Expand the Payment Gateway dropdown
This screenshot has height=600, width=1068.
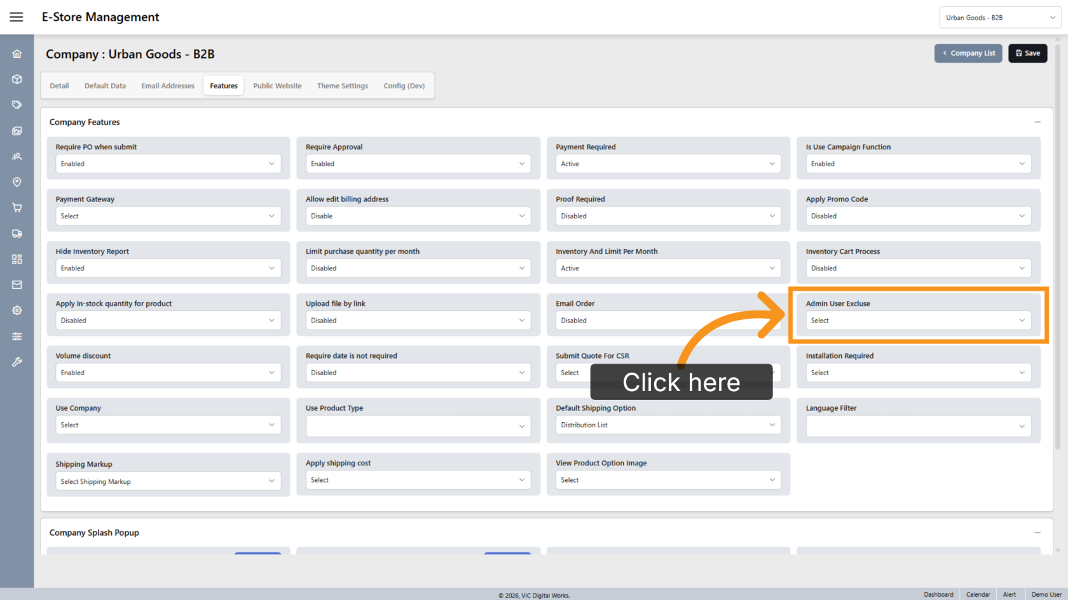(x=168, y=216)
